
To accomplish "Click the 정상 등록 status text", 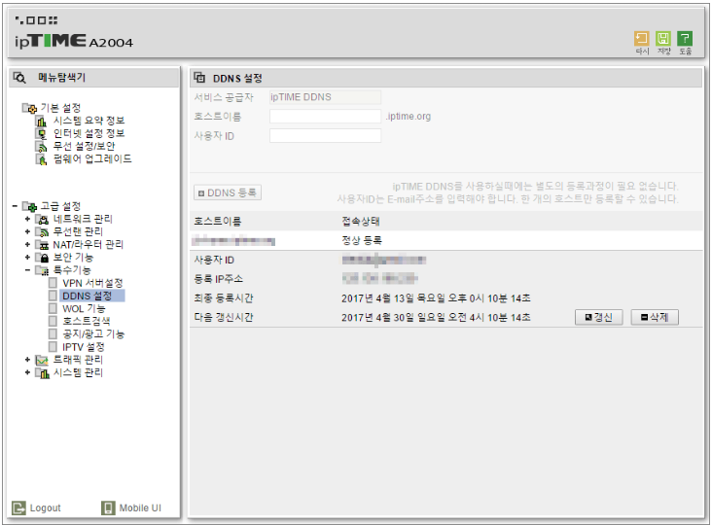I will pos(362,240).
